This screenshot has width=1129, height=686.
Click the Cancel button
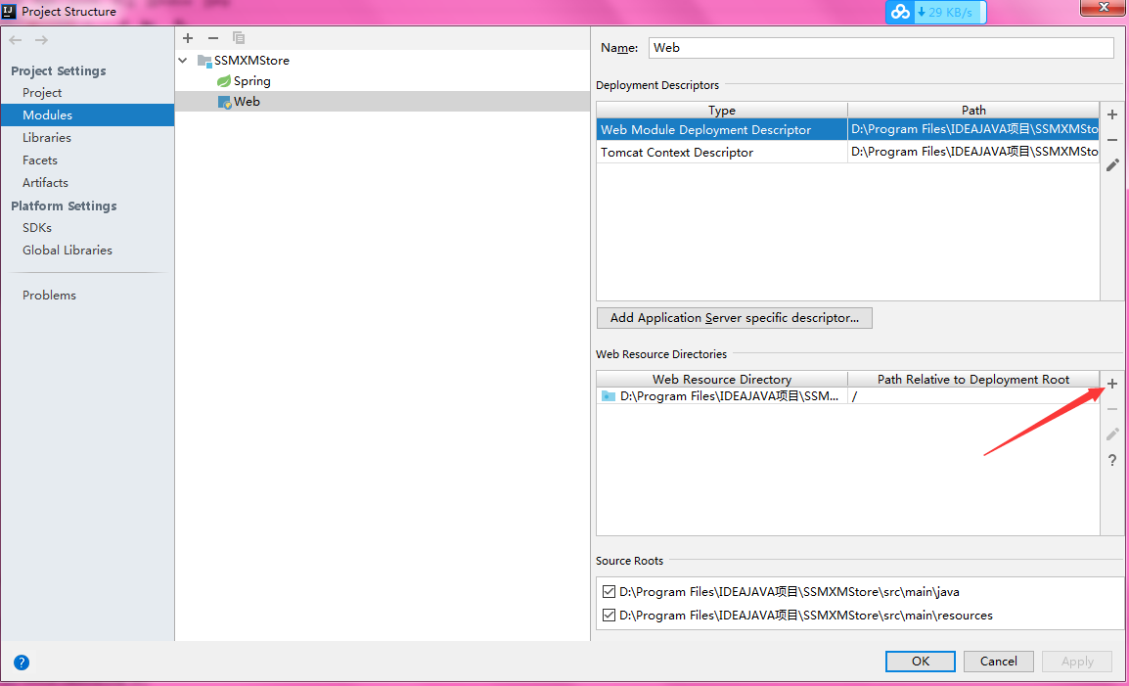pyautogui.click(x=998, y=662)
